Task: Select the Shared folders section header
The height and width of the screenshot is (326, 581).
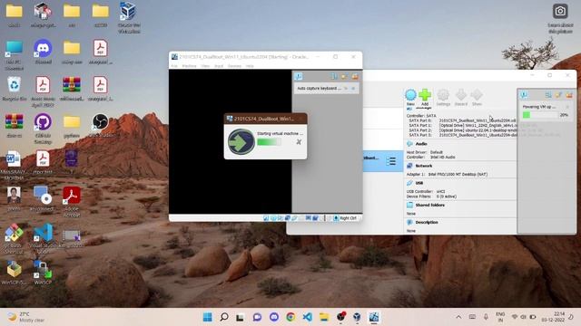Action: click(x=429, y=206)
